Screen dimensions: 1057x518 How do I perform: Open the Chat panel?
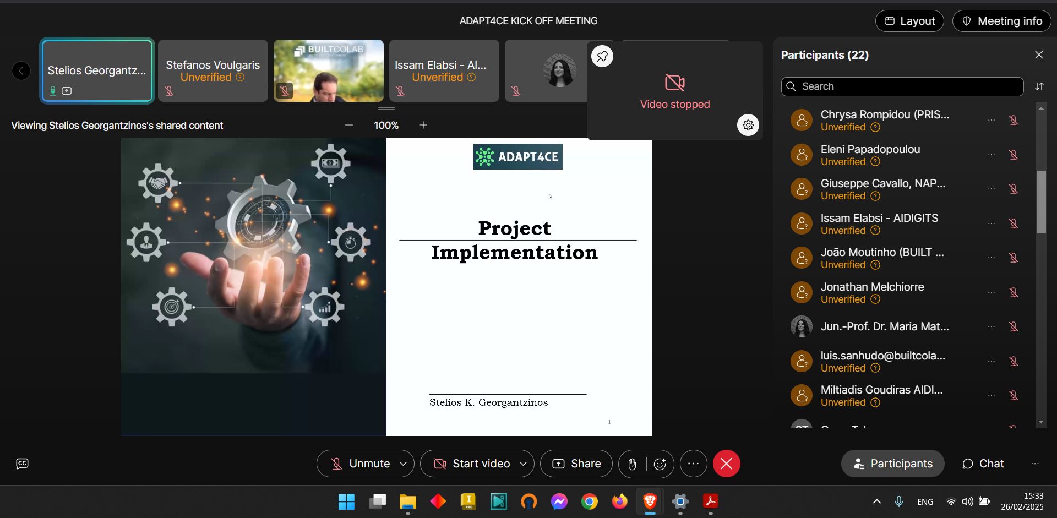983,464
